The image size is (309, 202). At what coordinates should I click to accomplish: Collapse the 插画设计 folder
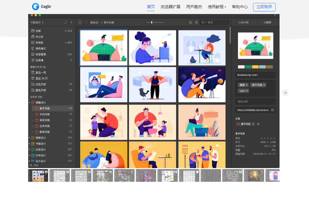30,102
